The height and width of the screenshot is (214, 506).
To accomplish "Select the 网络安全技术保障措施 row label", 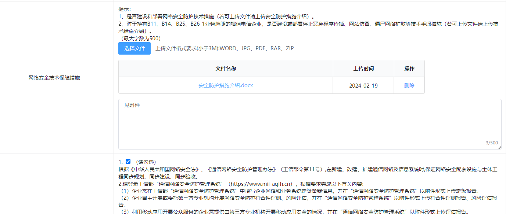I will click(54, 78).
